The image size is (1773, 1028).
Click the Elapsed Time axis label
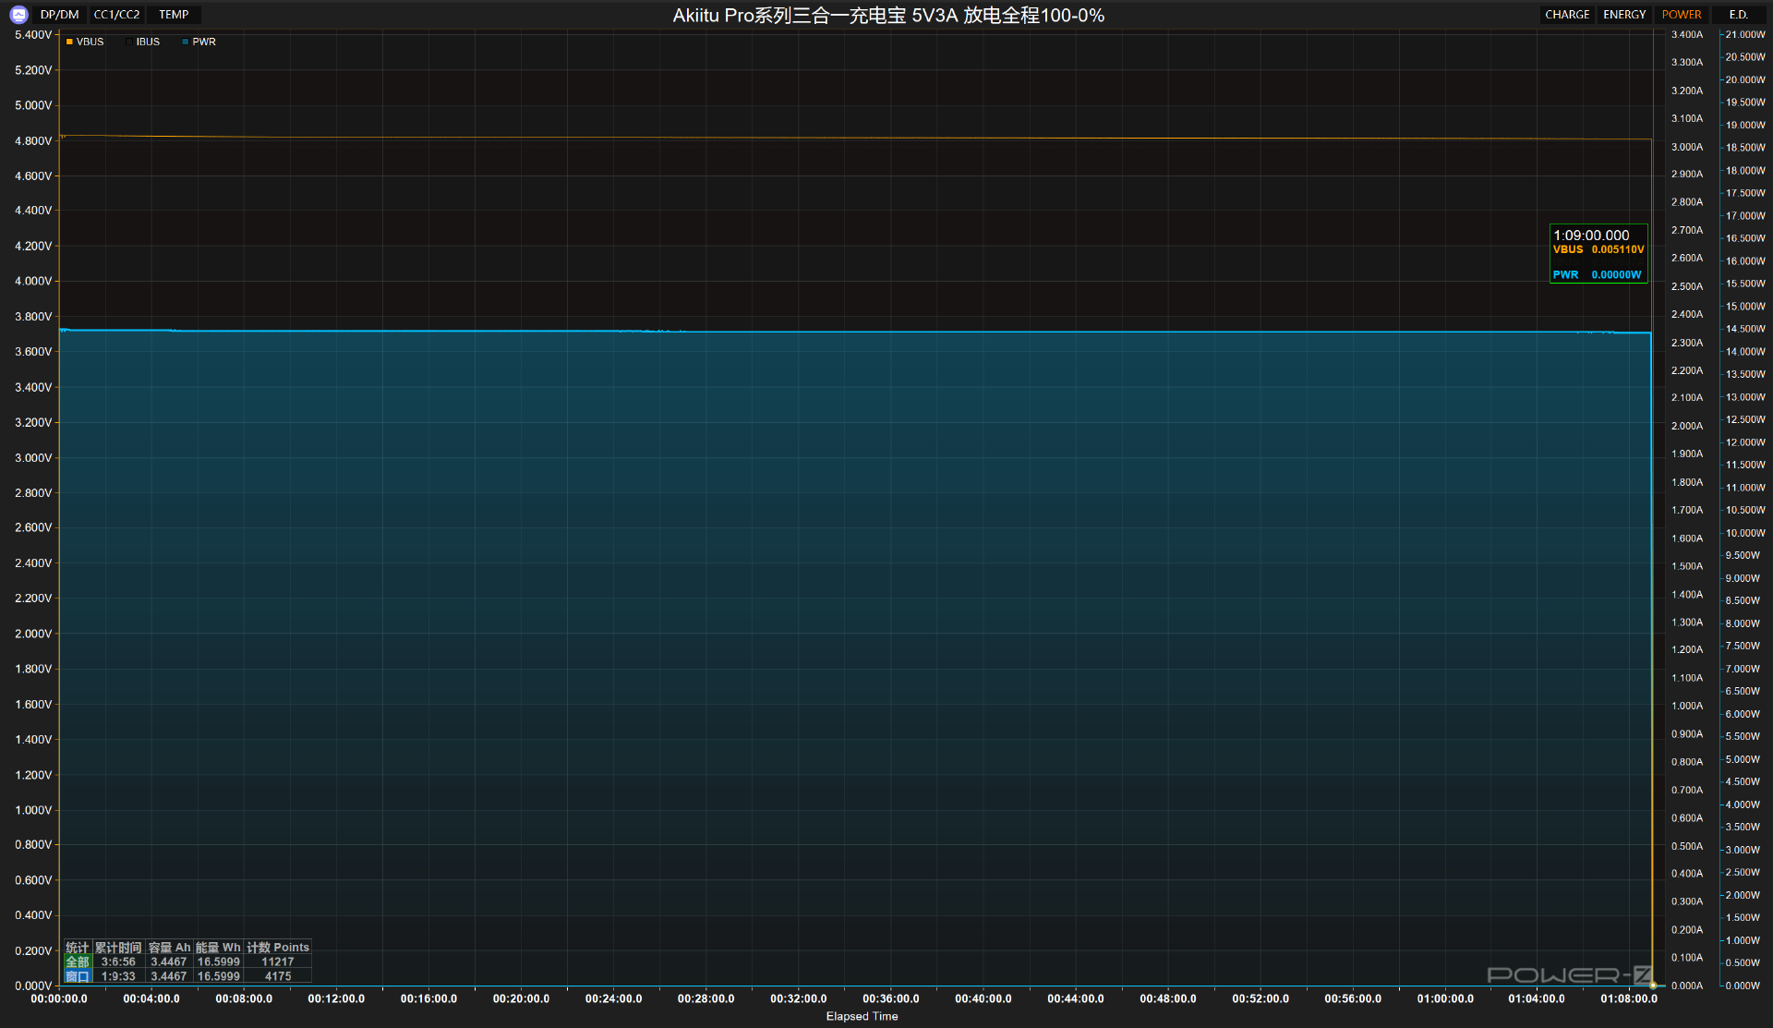862,1016
